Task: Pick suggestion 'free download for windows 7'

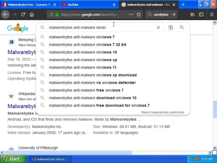Action: coord(113,105)
